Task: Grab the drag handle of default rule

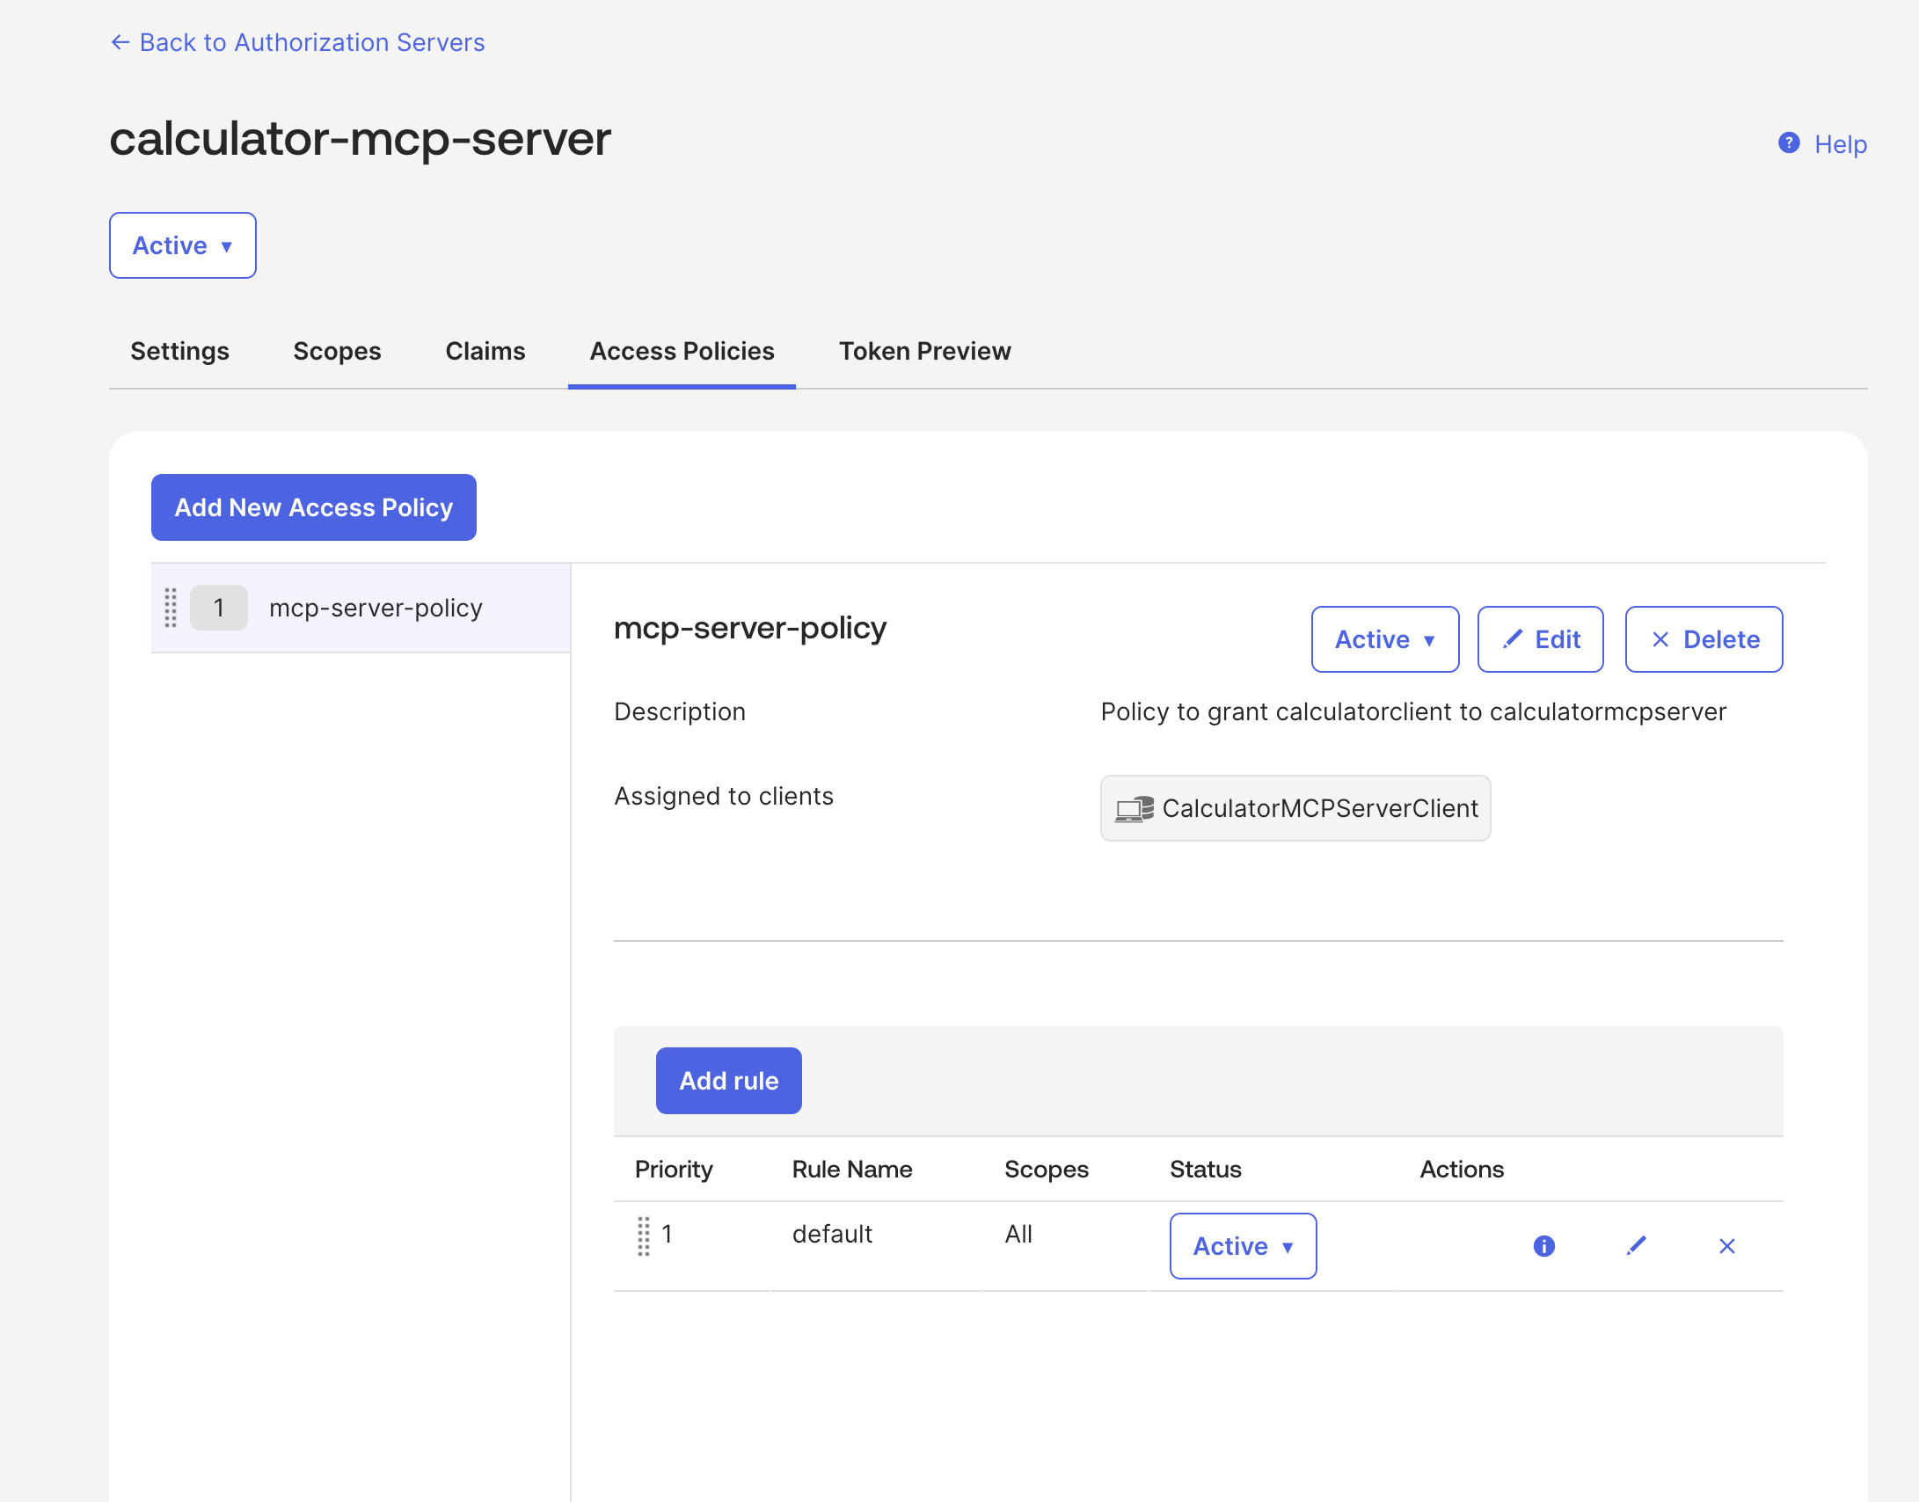Action: tap(644, 1236)
